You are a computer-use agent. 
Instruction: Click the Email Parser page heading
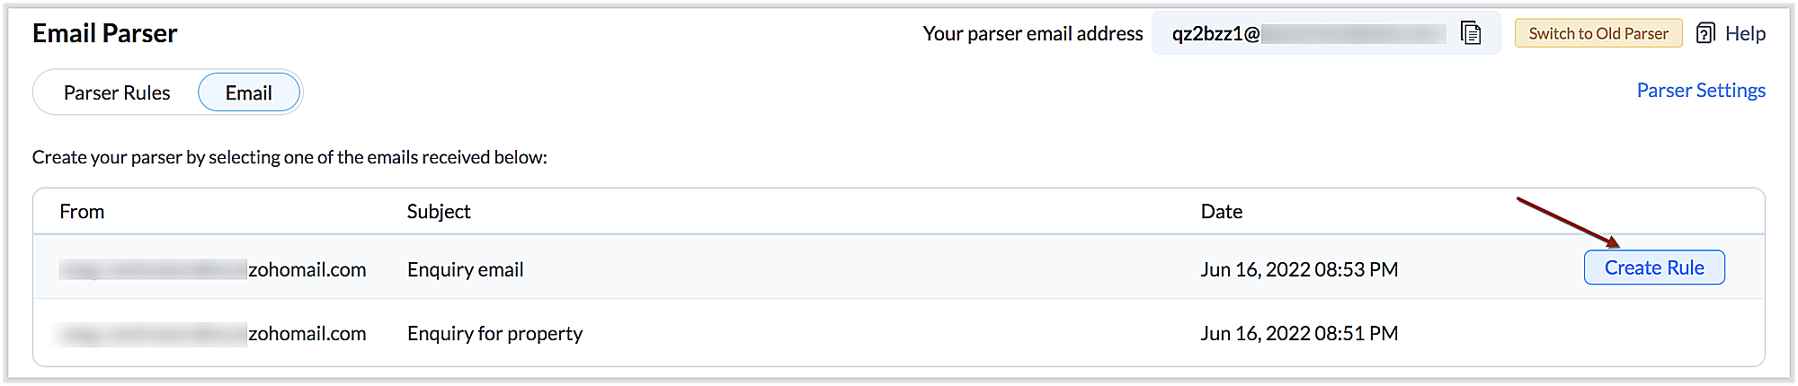click(x=104, y=33)
